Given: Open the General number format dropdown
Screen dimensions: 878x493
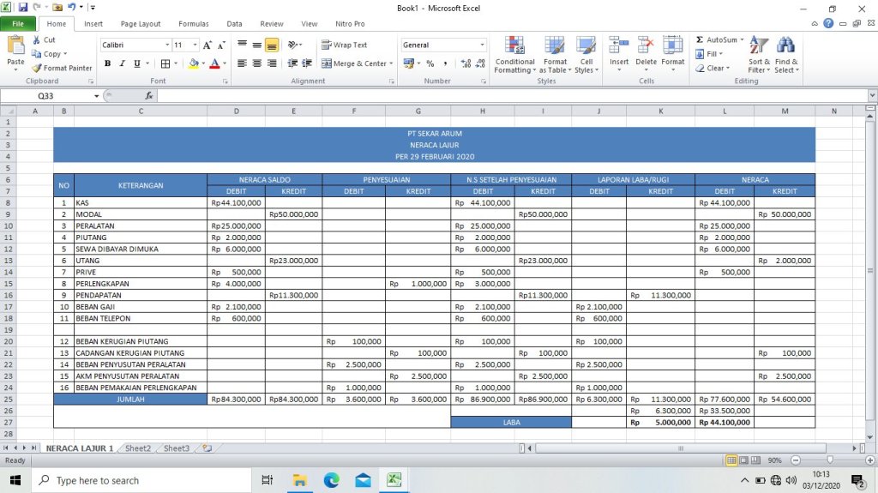Looking at the screenshot, I should point(482,45).
